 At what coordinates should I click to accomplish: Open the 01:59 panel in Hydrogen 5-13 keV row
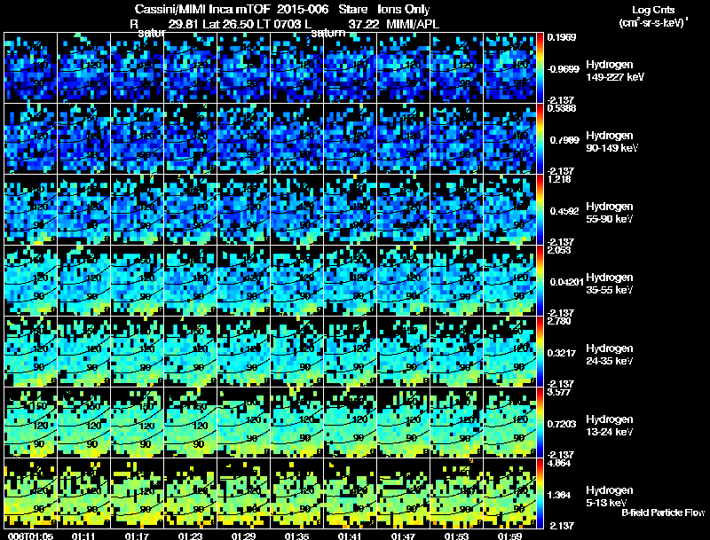point(509,493)
